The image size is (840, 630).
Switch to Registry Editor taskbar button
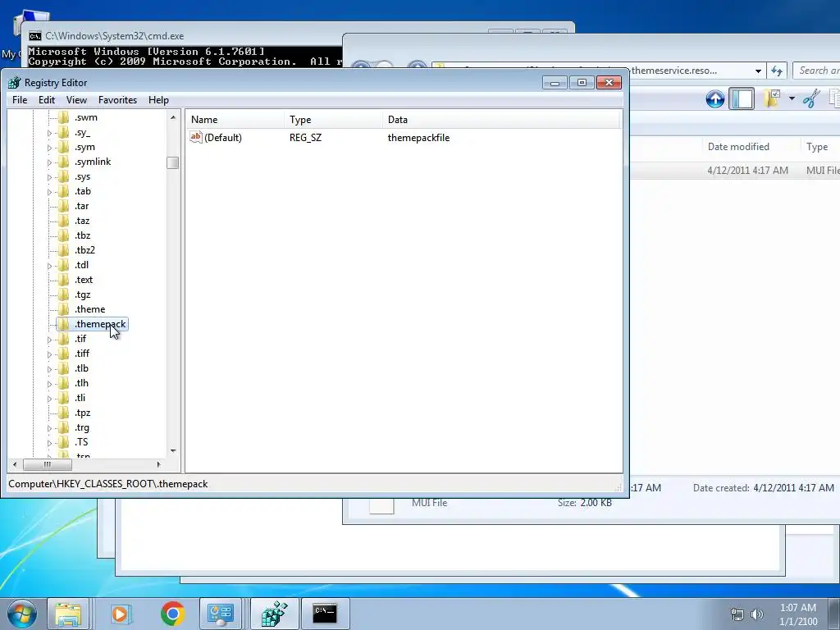[x=274, y=614]
